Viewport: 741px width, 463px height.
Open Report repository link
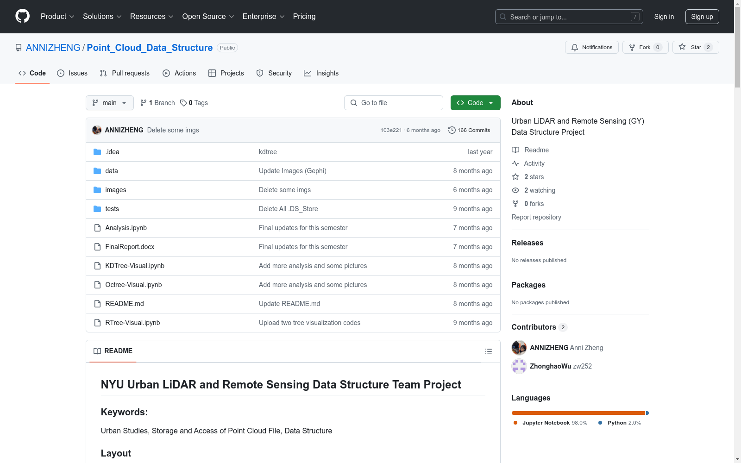[x=536, y=217]
